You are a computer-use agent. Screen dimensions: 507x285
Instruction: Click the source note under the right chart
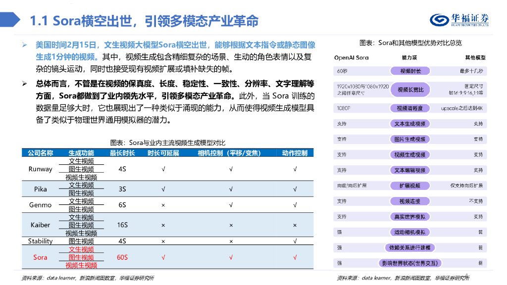point(403,278)
